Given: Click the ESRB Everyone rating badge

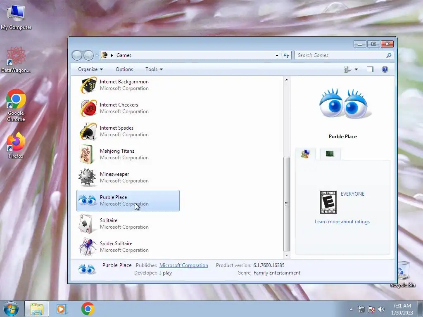Looking at the screenshot, I should (x=328, y=202).
